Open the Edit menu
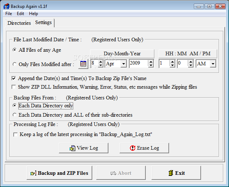Viewport: 229px width, 187px height. tap(20, 14)
